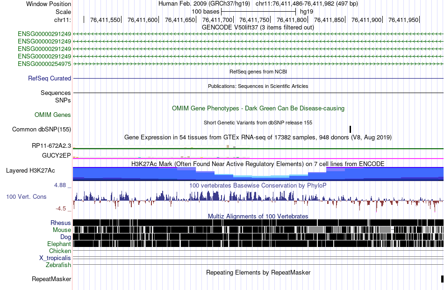Click the Scale track label
444x290 pixels.
pyautogui.click(x=63, y=12)
